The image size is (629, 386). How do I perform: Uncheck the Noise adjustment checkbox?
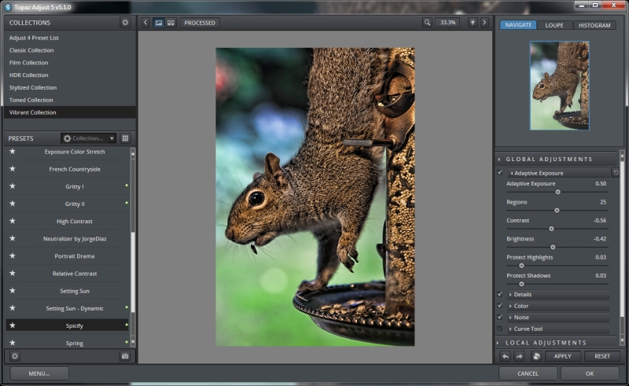tap(500, 317)
